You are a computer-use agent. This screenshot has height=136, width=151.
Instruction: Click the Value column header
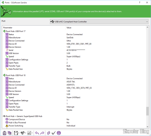click(x=69, y=28)
